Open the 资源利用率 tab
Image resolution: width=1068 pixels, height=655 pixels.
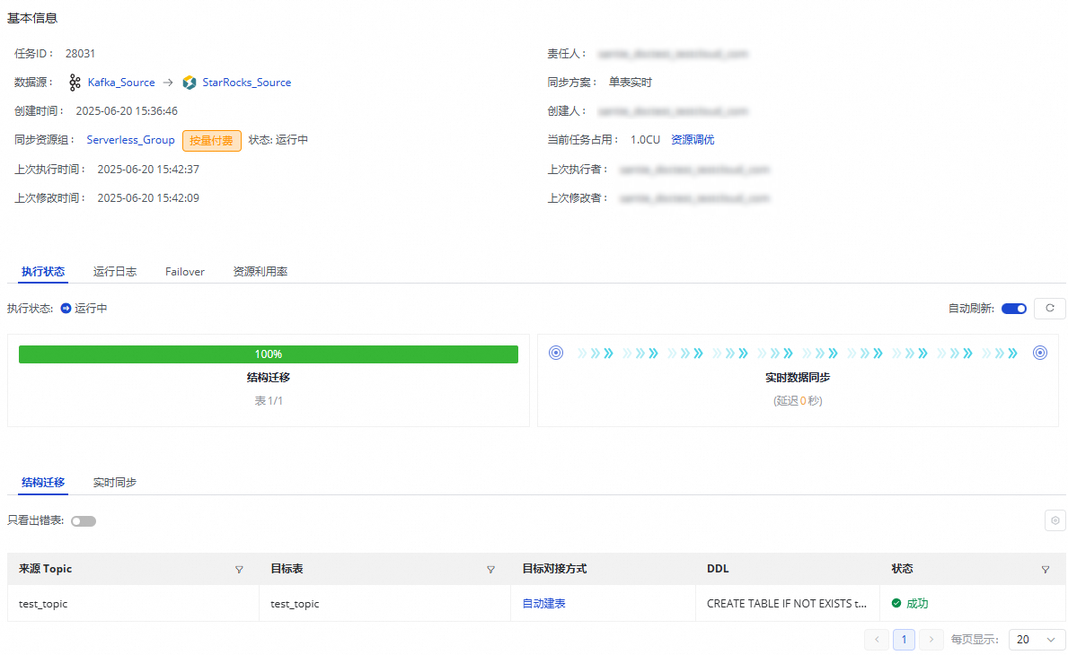click(x=260, y=271)
